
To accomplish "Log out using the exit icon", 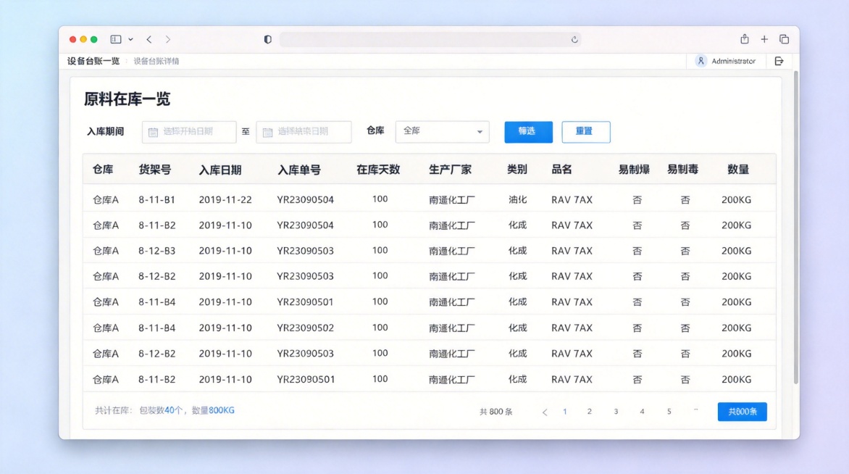I will [x=779, y=61].
